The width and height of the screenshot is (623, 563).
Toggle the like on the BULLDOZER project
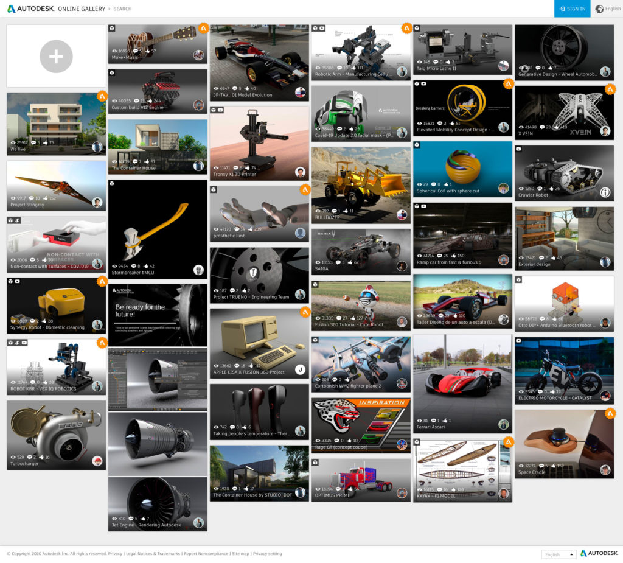(346, 211)
